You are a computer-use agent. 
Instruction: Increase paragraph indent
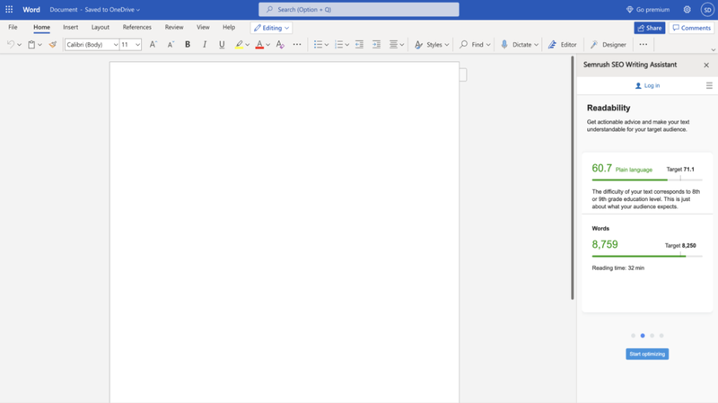[x=376, y=44]
